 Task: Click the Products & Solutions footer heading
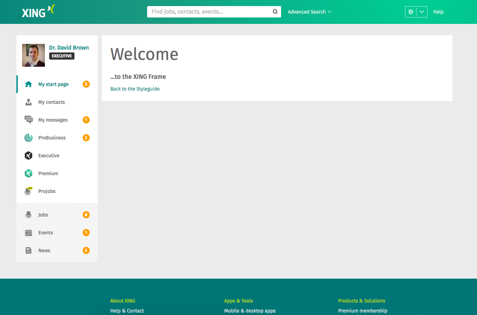pyautogui.click(x=362, y=301)
